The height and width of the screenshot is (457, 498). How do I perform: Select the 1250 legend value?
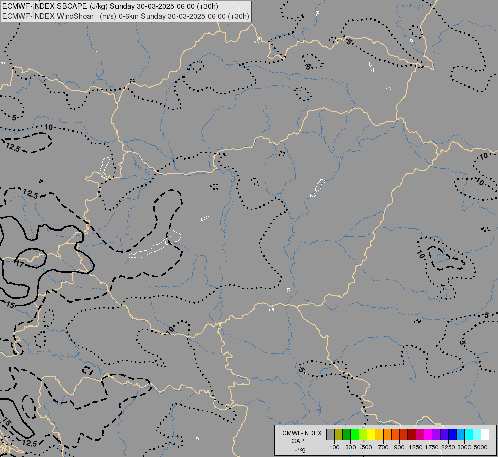416,447
